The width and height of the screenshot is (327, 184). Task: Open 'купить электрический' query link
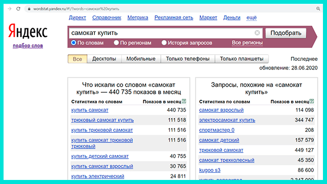tap(98, 176)
